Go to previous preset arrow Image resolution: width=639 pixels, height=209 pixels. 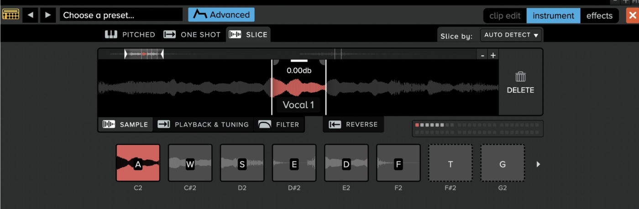click(30, 15)
